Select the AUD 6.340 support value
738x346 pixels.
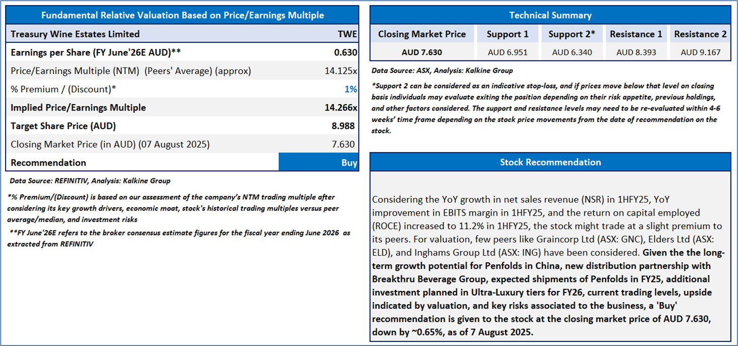click(x=571, y=52)
